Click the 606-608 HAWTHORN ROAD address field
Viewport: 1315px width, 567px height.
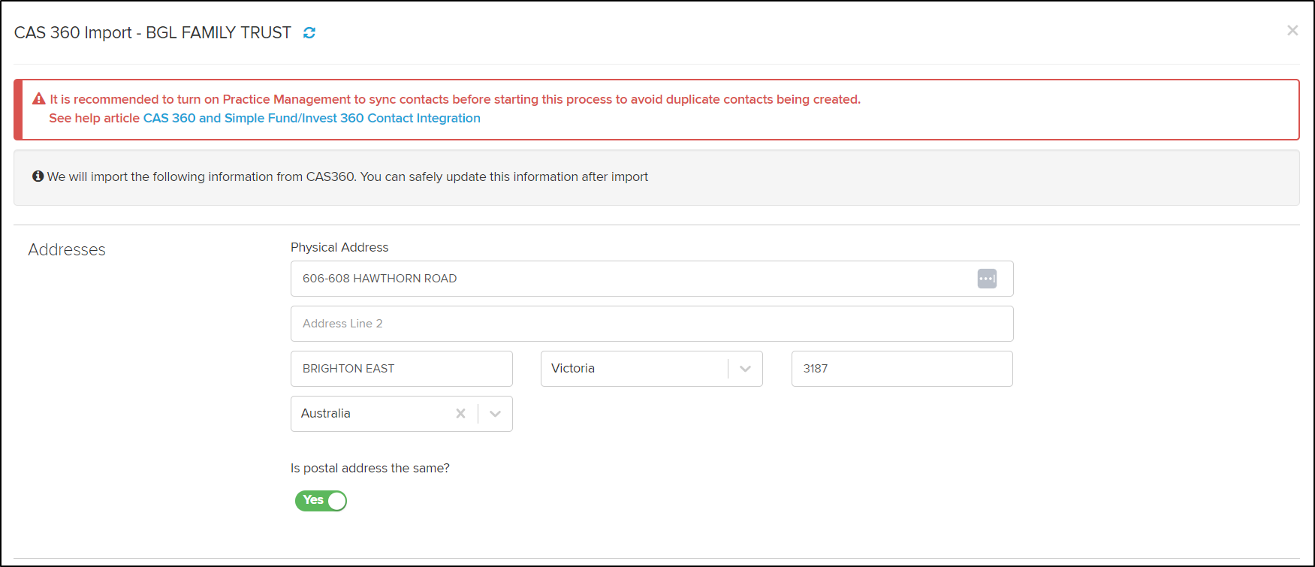652,279
